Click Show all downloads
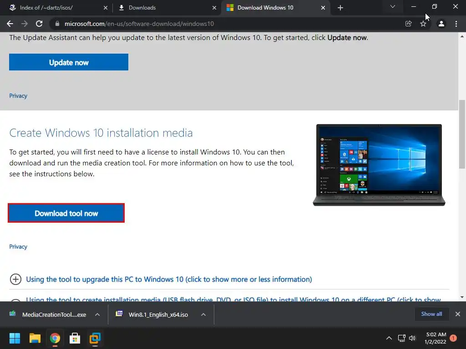This screenshot has width=466, height=349. [431, 314]
